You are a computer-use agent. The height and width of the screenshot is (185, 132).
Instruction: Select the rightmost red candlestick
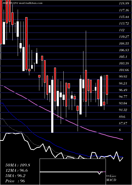pyautogui.click(x=107, y=85)
